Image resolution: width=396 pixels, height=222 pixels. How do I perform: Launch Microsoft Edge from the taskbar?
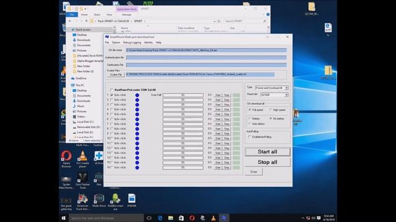click(x=160, y=218)
